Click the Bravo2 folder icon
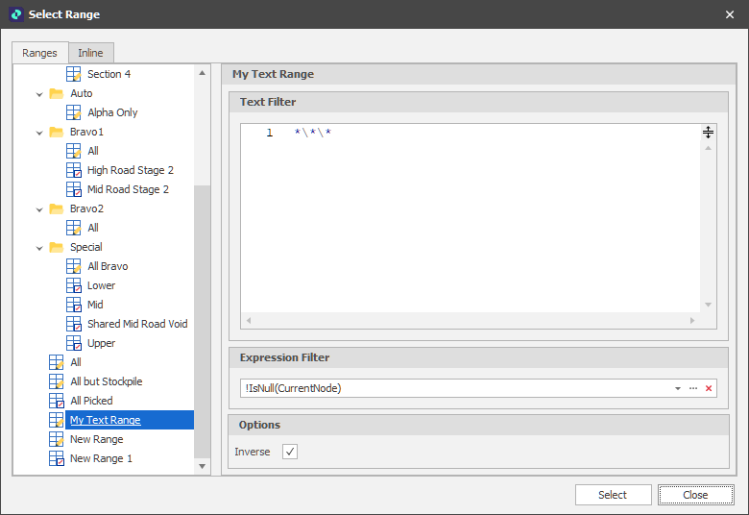Viewport: 749px width, 515px height. click(x=57, y=208)
